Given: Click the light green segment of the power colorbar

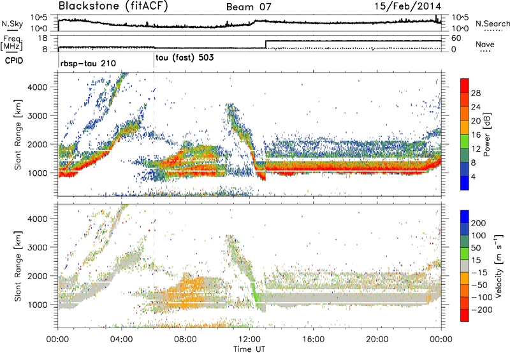Looking at the screenshot, I should click(x=465, y=141).
